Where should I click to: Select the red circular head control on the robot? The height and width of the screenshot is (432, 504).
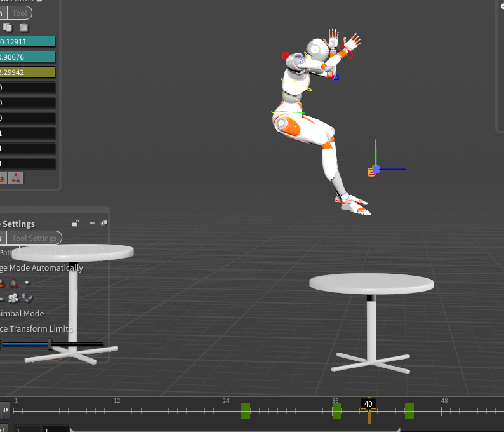(286, 56)
